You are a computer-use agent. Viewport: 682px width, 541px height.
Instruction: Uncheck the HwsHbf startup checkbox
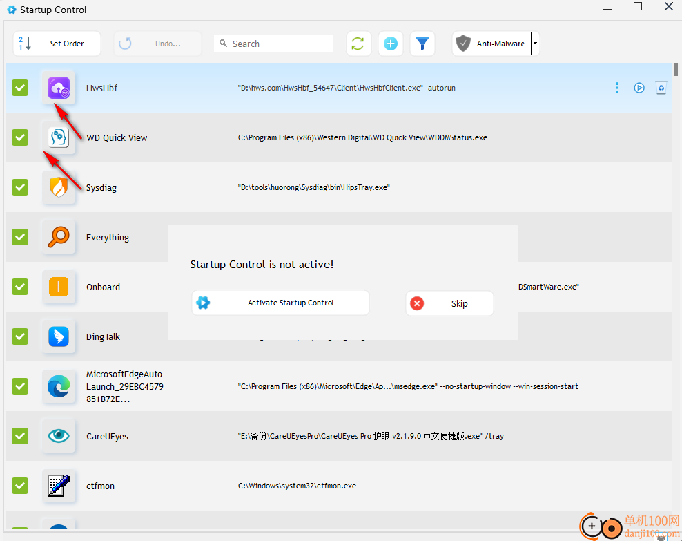[20, 88]
